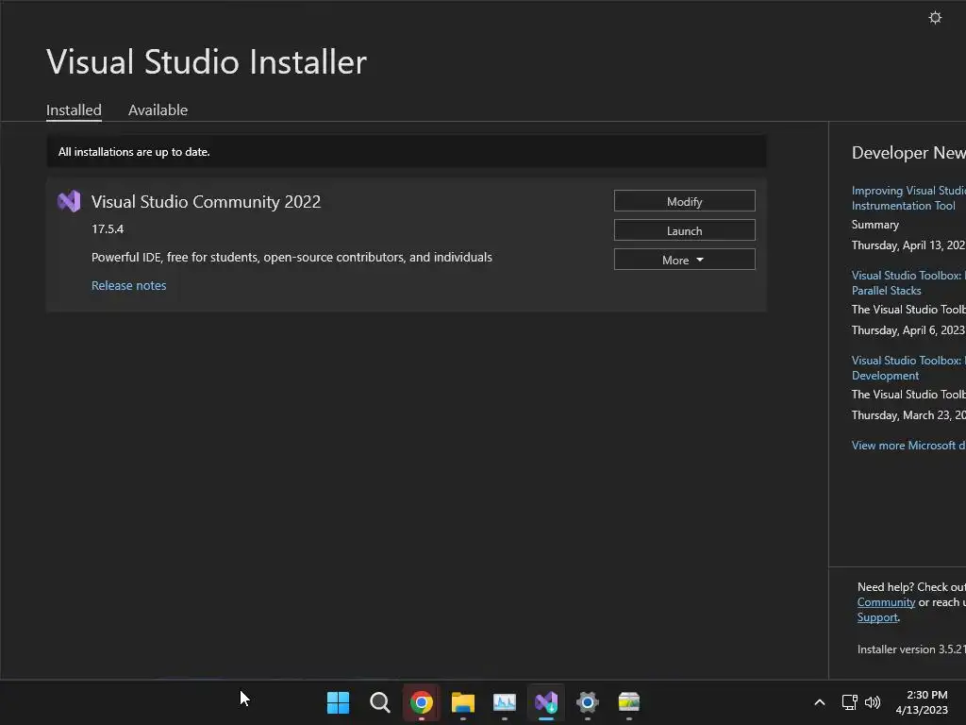Click the version number 17.5.4 text
Viewport: 966px width, 725px height.
(108, 228)
